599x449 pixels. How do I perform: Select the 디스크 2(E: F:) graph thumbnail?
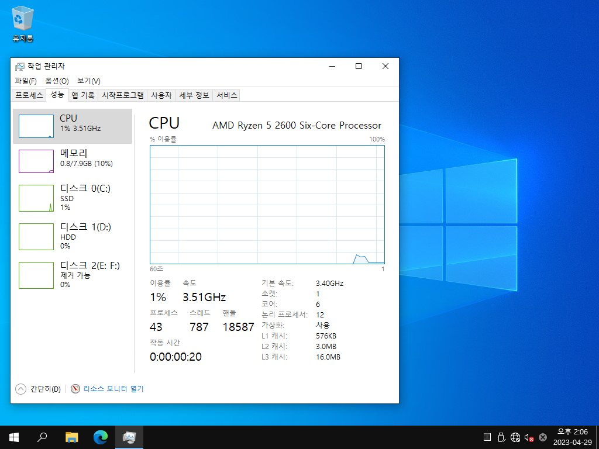(x=36, y=275)
